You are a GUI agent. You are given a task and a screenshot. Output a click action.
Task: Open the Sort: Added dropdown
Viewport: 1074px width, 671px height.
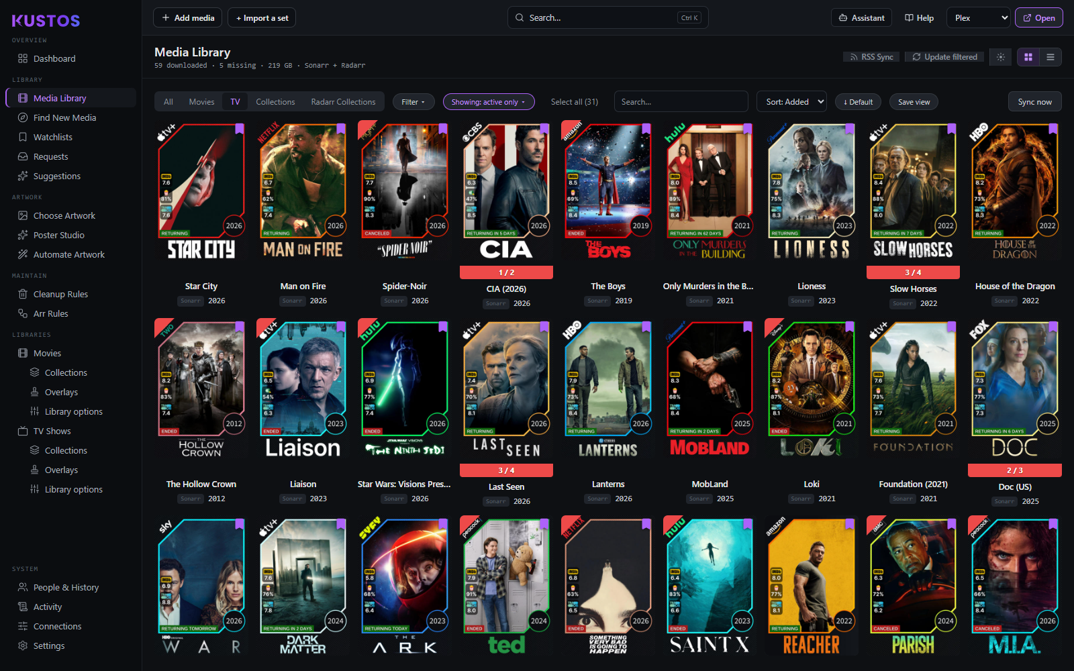click(791, 102)
